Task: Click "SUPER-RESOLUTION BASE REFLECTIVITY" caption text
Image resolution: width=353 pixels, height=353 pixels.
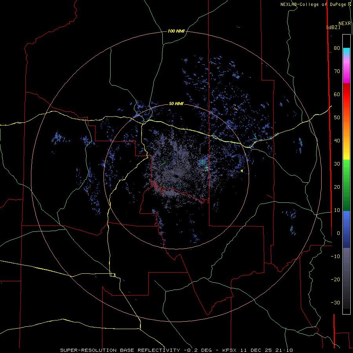Action: coord(120,350)
